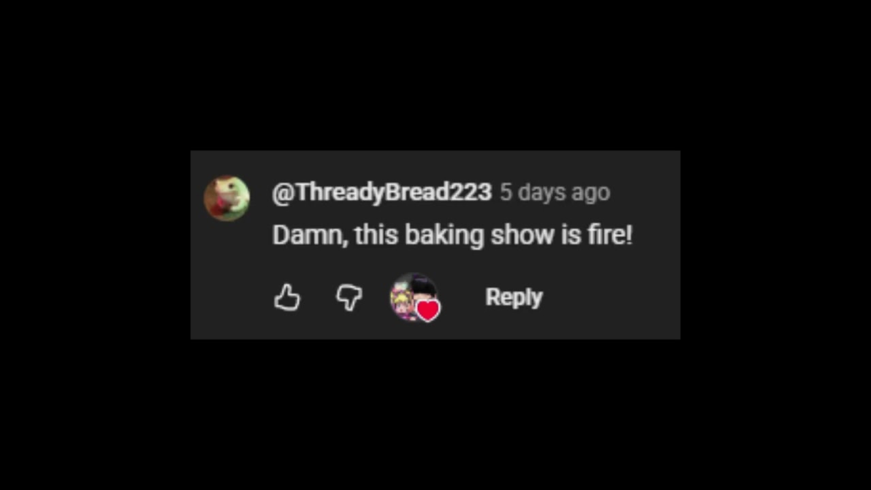Image resolution: width=871 pixels, height=490 pixels.
Task: Visit the @ThreadyBread223 channel link
Action: pyautogui.click(x=381, y=193)
